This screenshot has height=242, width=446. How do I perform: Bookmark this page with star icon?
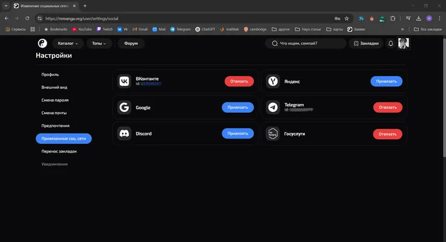coord(346,19)
